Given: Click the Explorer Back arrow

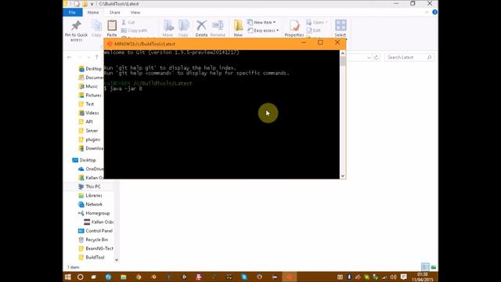Looking at the screenshot, I should click(70, 57).
